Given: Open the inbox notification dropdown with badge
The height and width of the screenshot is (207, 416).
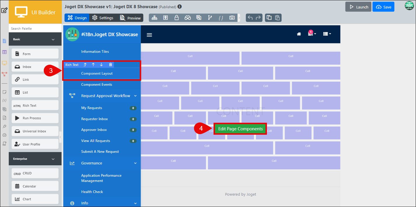Looking at the screenshot, I should pos(312,33).
